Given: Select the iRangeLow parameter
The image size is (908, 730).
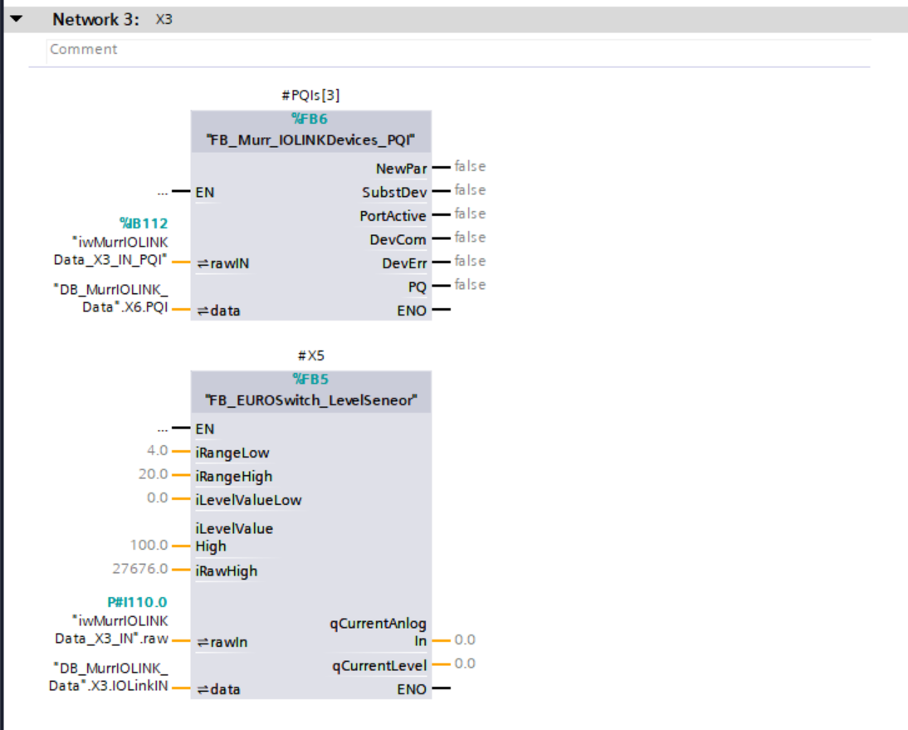Looking at the screenshot, I should click(x=232, y=453).
